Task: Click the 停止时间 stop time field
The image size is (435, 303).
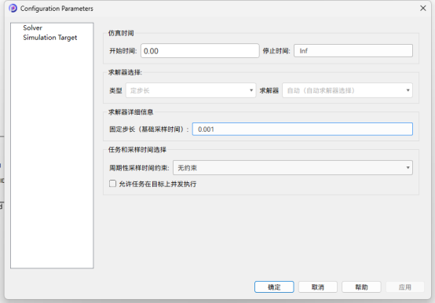Action: pyautogui.click(x=353, y=51)
